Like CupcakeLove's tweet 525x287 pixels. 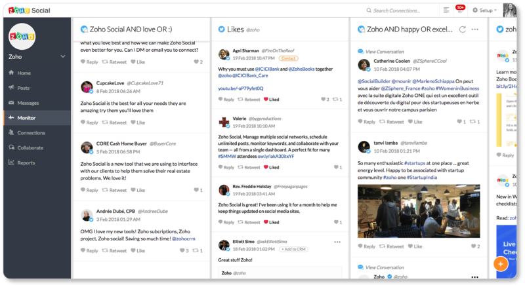[x=137, y=123]
